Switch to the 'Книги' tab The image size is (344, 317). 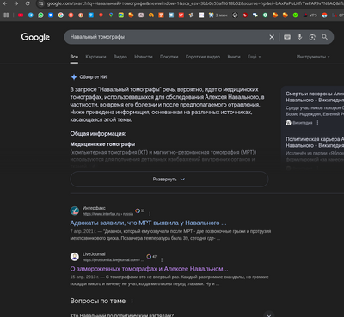tap(234, 57)
